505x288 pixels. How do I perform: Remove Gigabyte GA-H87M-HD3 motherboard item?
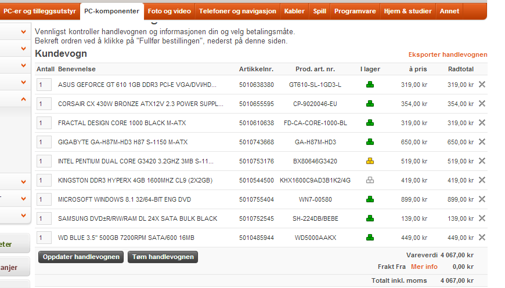tap(482, 142)
